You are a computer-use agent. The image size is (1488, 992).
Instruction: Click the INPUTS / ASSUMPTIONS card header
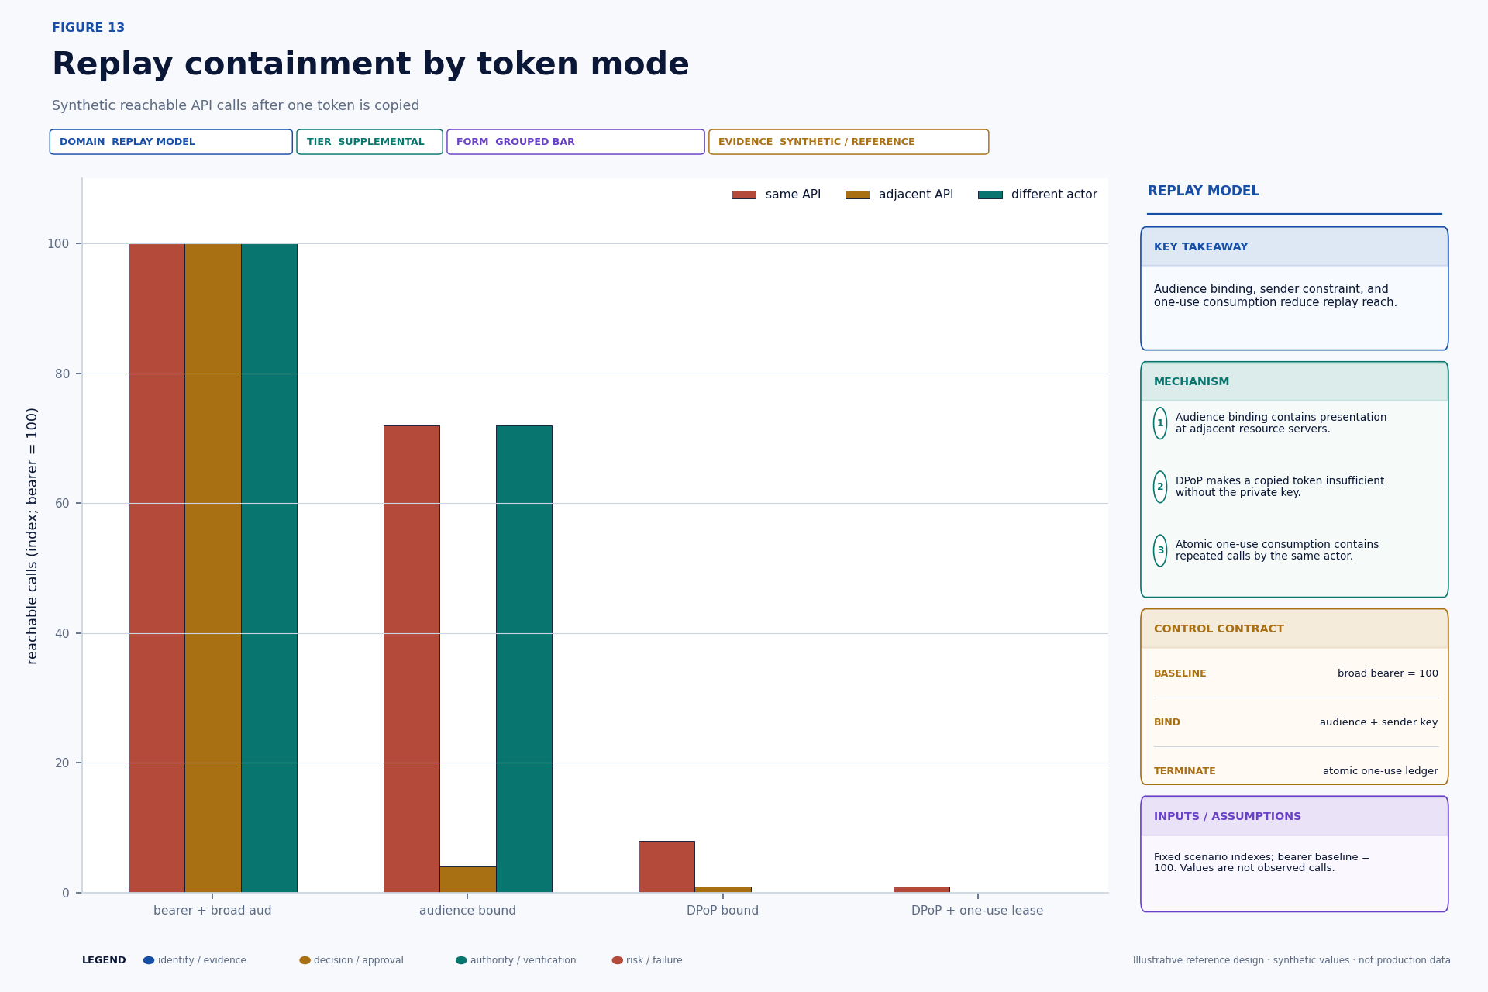tap(1294, 816)
